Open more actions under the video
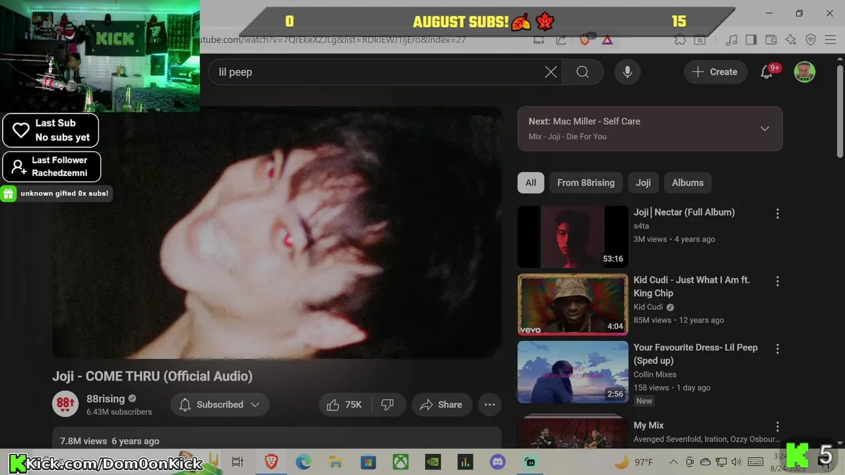Screen dimensions: 845x475 489,404
